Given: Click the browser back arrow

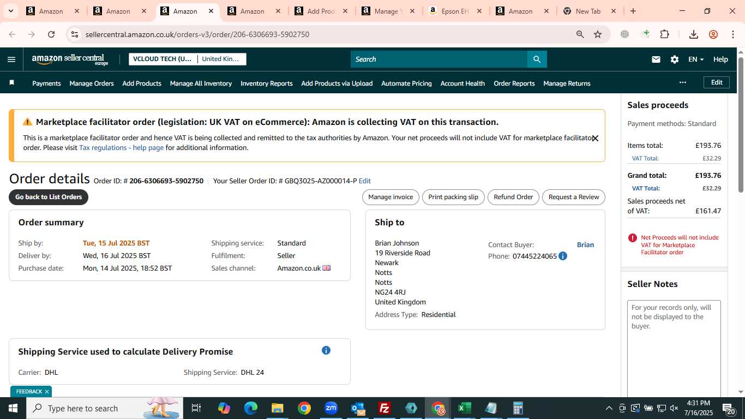Looking at the screenshot, I should (12, 34).
